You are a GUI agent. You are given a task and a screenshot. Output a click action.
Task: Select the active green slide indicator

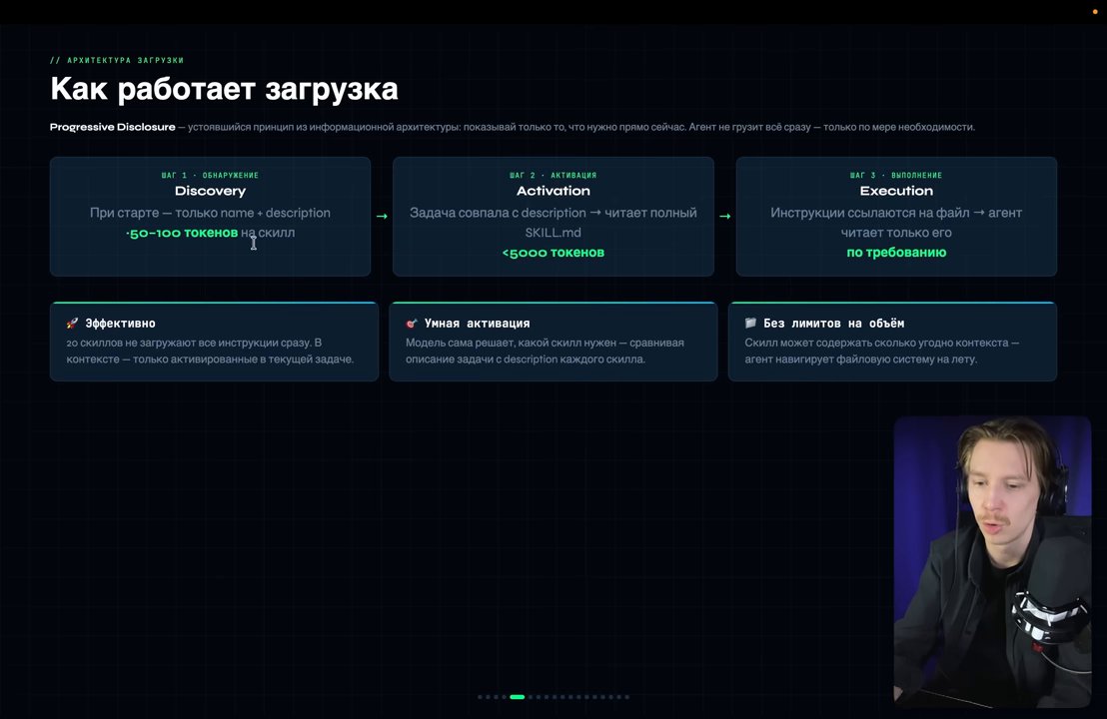(518, 697)
